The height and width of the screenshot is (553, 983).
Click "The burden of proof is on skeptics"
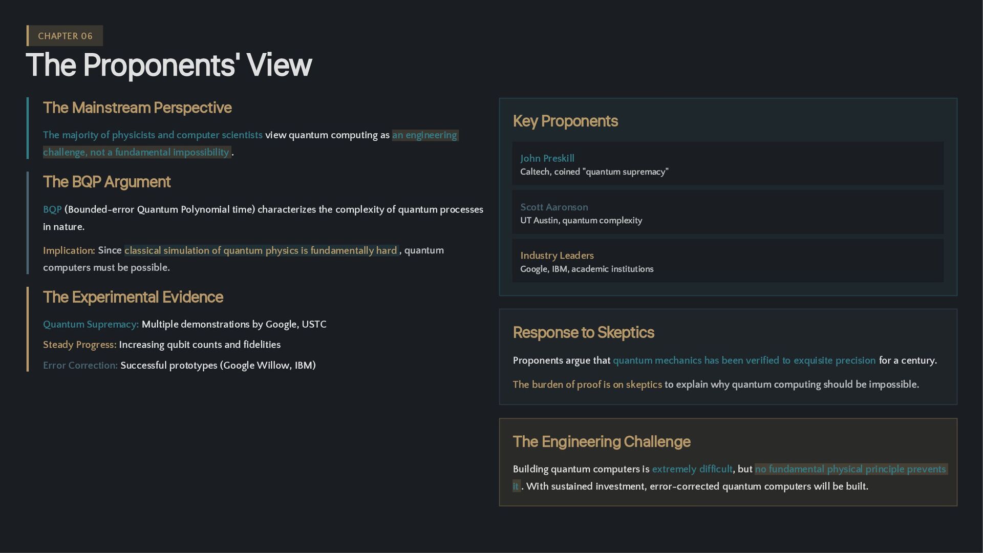click(x=587, y=385)
